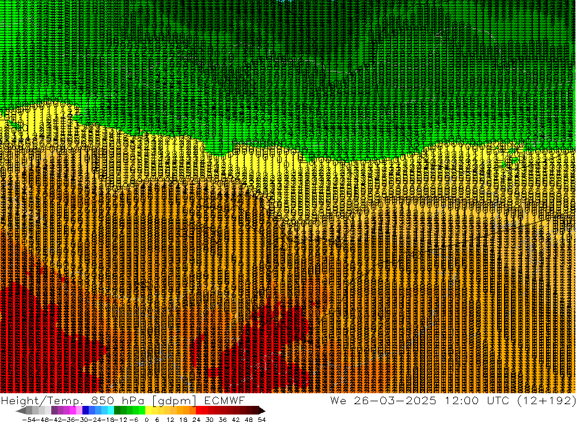
Task: Click the gray left arrow end of color scale
Action: (21, 410)
